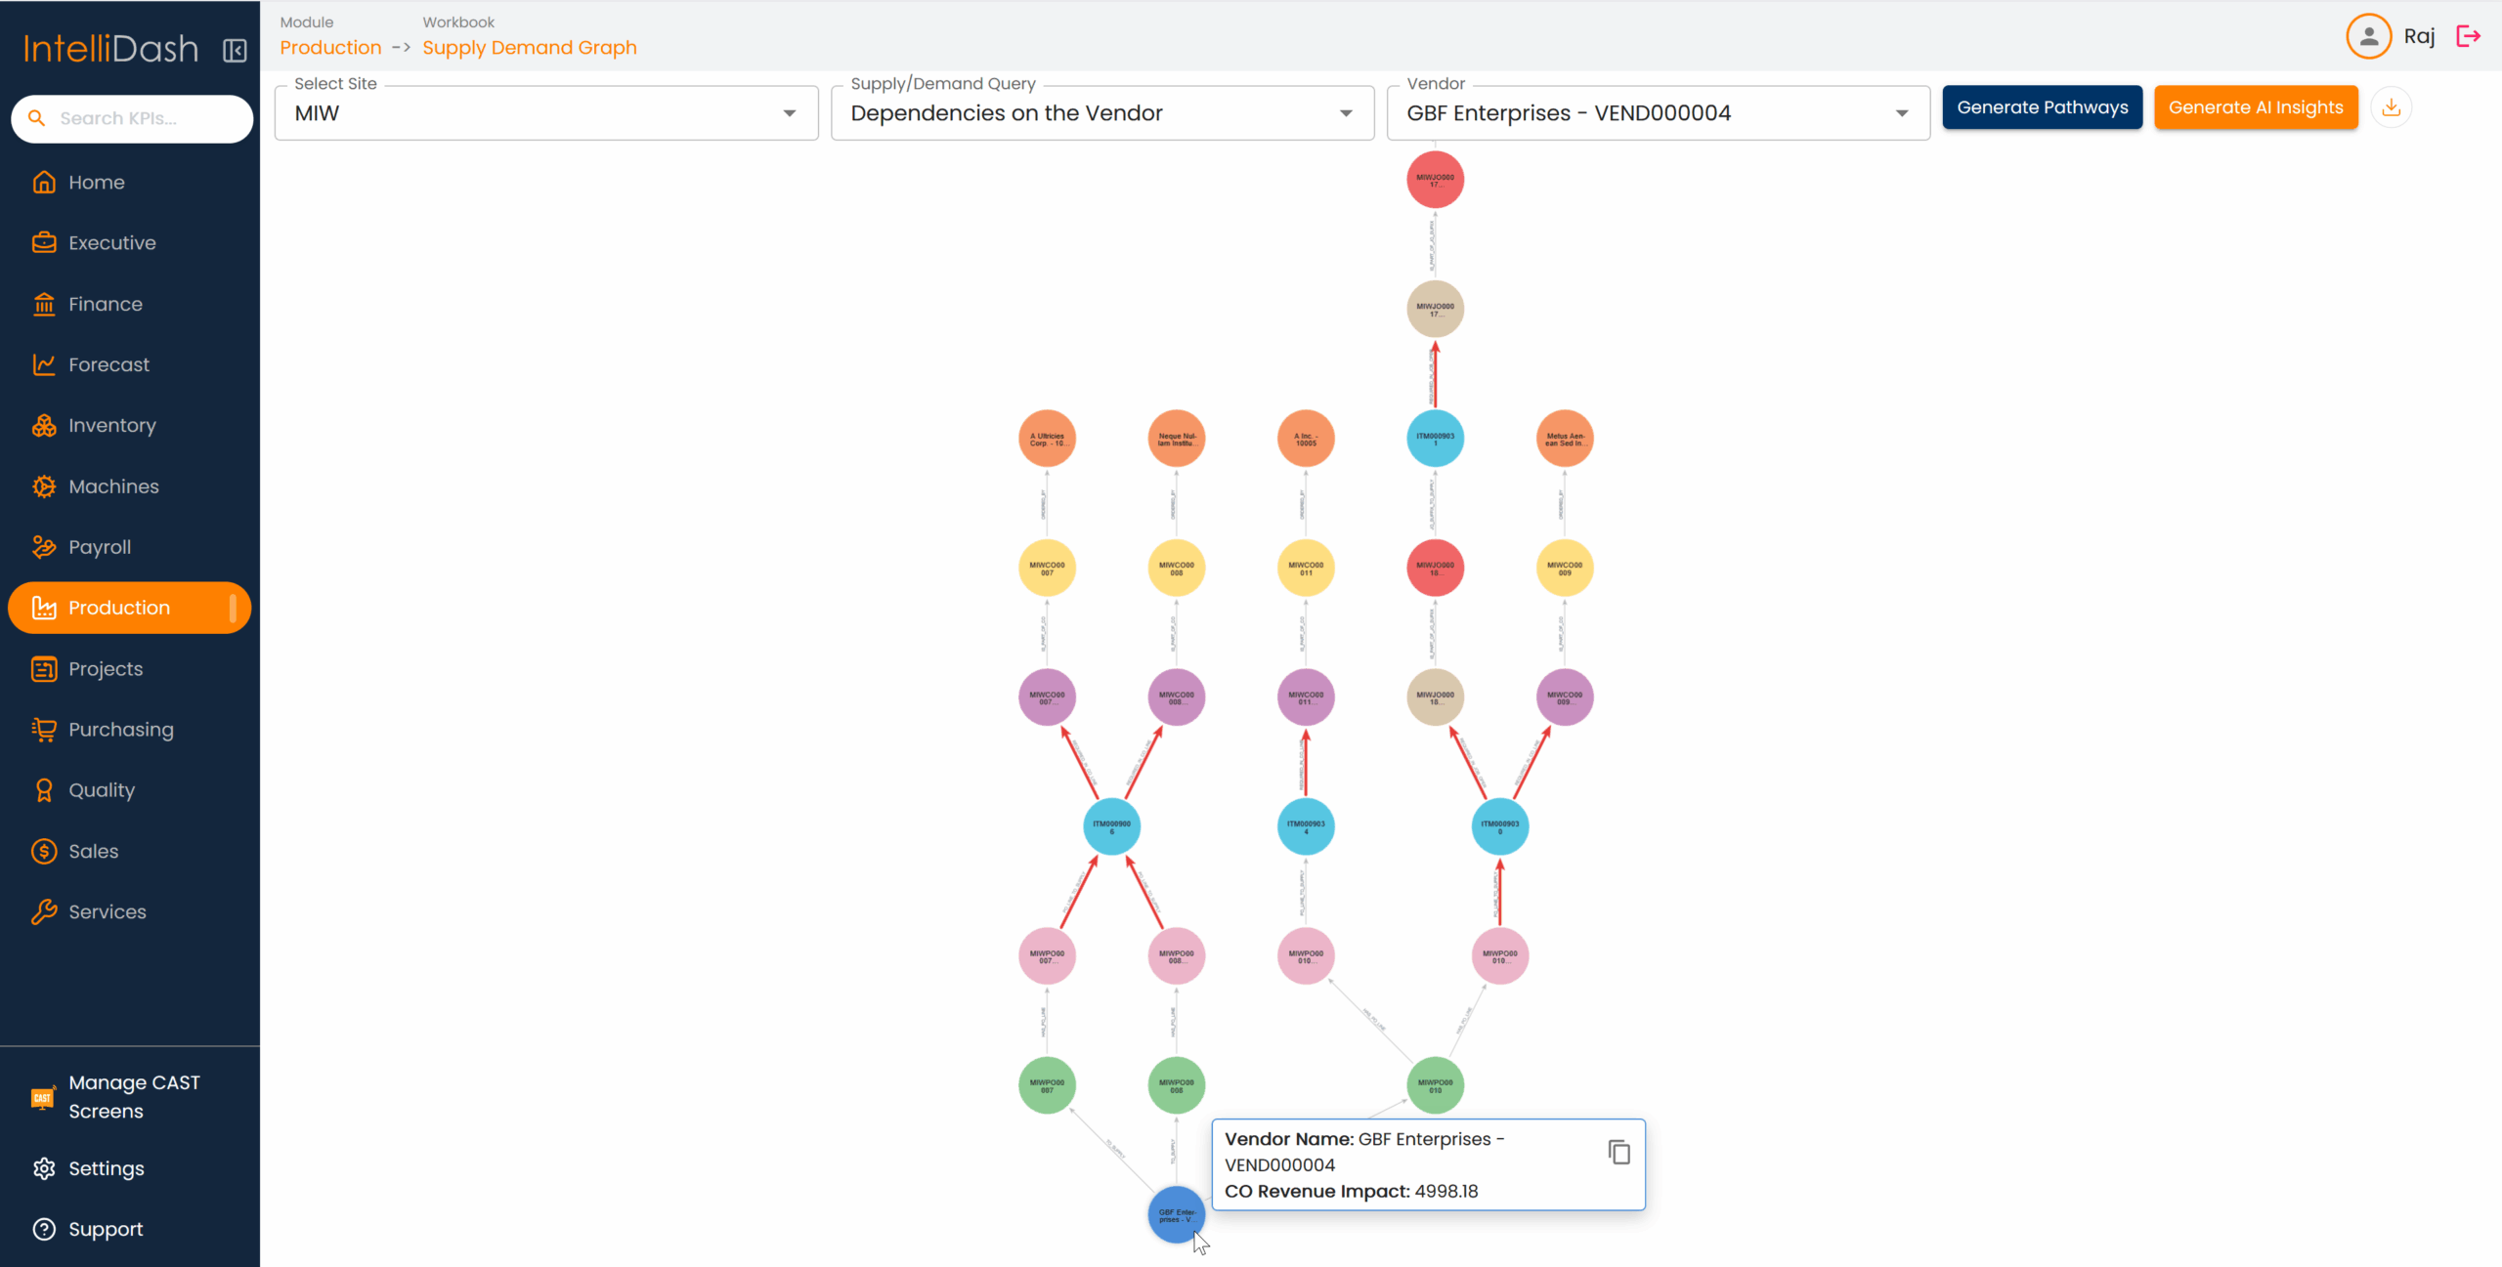
Task: Expand the Vendor selection dropdown
Action: pos(1658,113)
